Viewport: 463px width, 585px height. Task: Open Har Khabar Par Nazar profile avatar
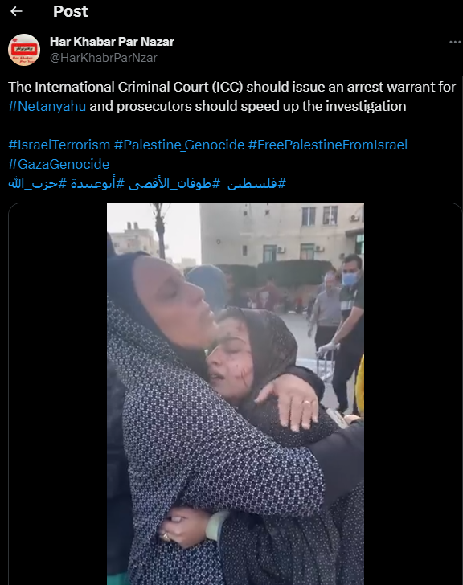24,50
